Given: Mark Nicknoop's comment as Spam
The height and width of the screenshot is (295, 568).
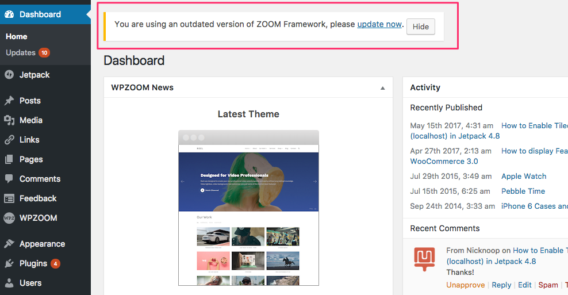Looking at the screenshot, I should click(548, 285).
